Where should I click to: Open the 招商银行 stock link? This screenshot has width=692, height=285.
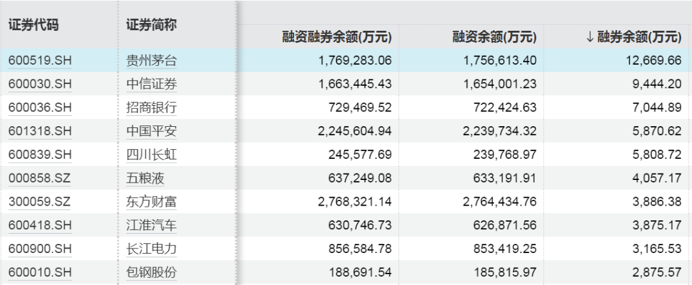[x=151, y=108]
